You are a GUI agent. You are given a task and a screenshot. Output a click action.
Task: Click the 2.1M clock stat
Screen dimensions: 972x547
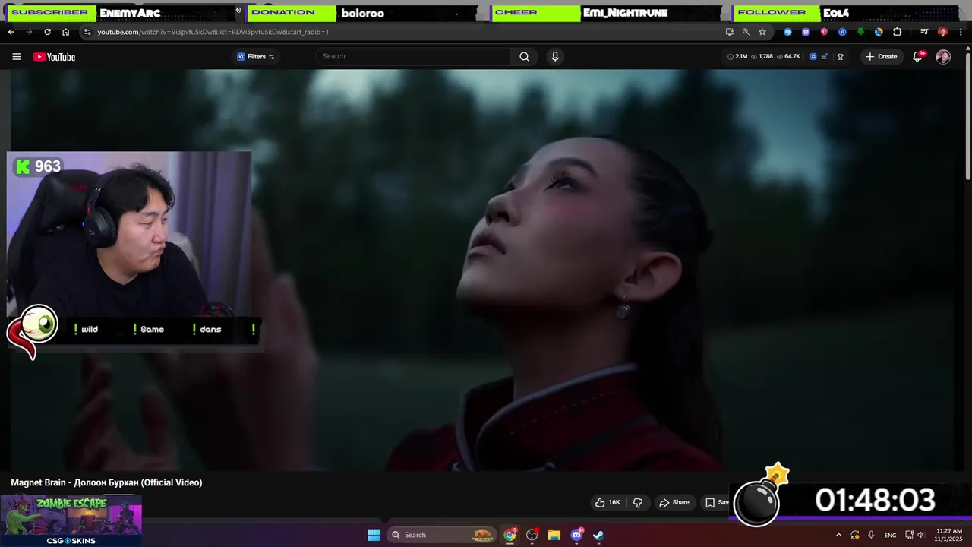(737, 57)
